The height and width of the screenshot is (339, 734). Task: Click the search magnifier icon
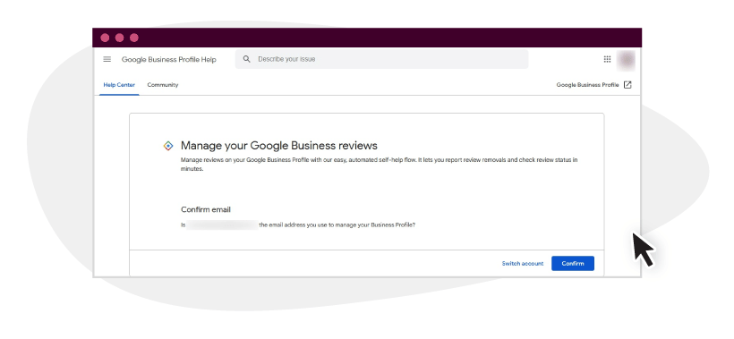247,59
